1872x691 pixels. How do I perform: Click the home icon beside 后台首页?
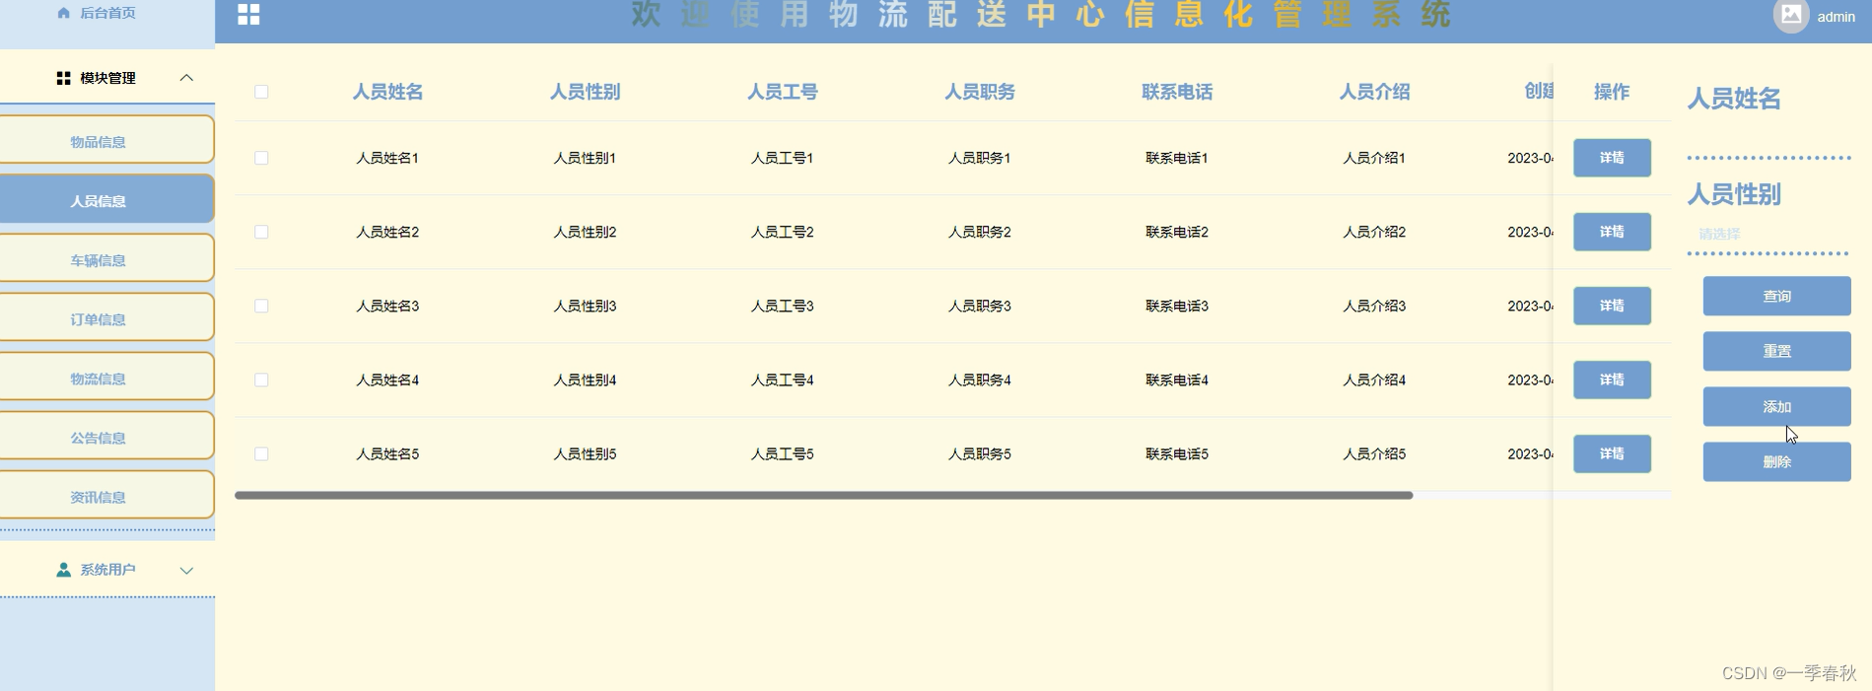(x=64, y=13)
